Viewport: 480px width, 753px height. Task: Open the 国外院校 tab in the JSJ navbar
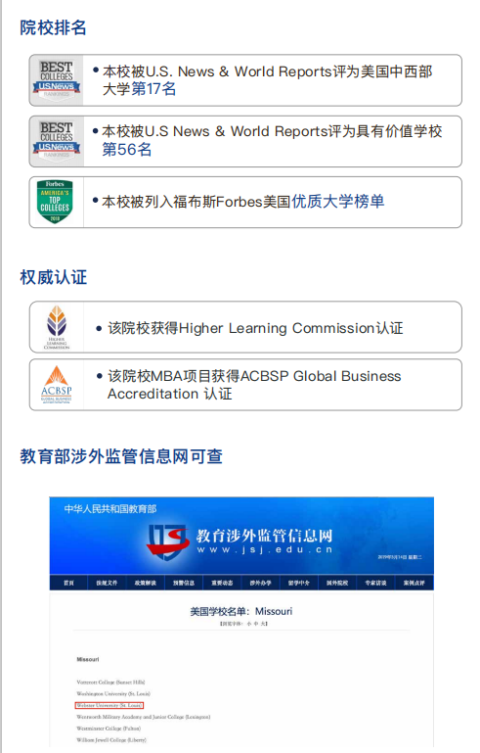click(337, 583)
